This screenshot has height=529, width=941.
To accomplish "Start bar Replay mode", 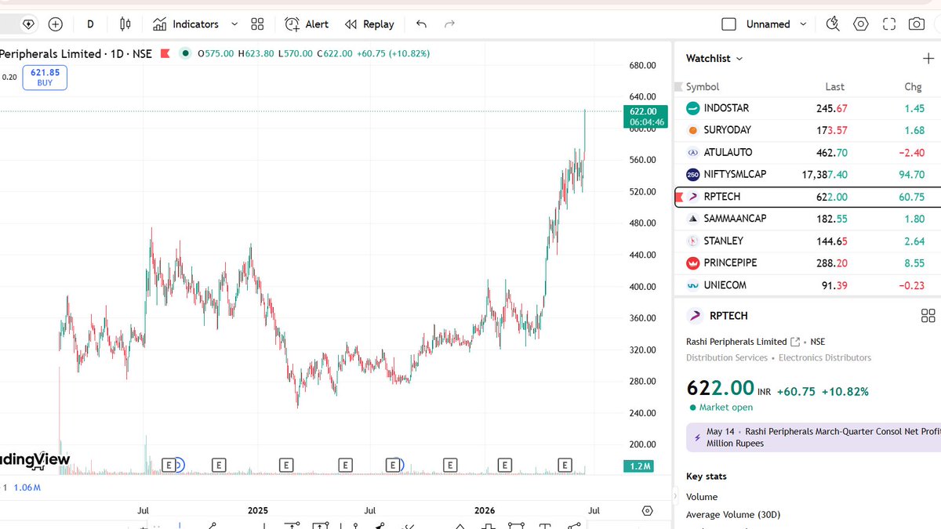I will point(369,24).
